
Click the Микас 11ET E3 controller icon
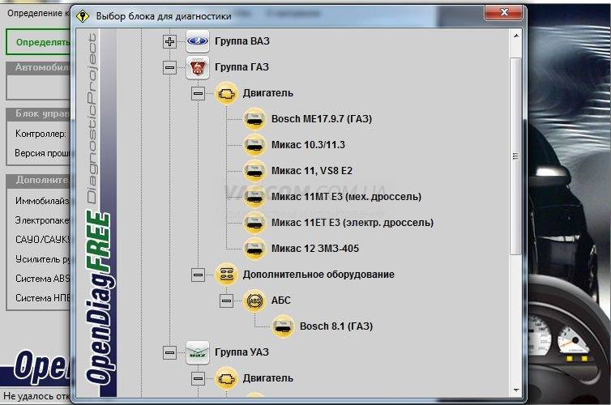[x=254, y=223]
